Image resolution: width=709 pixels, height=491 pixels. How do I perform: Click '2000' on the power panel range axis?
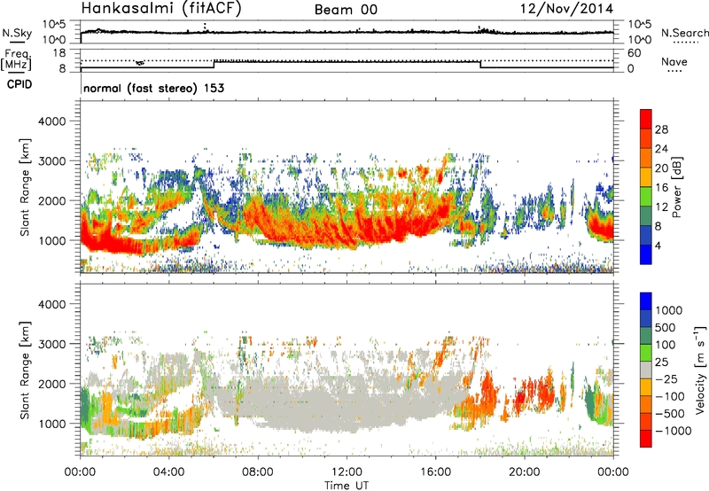[51, 200]
